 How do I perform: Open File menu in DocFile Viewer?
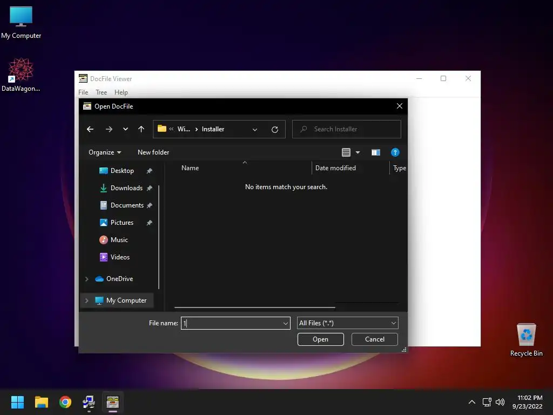tap(83, 92)
